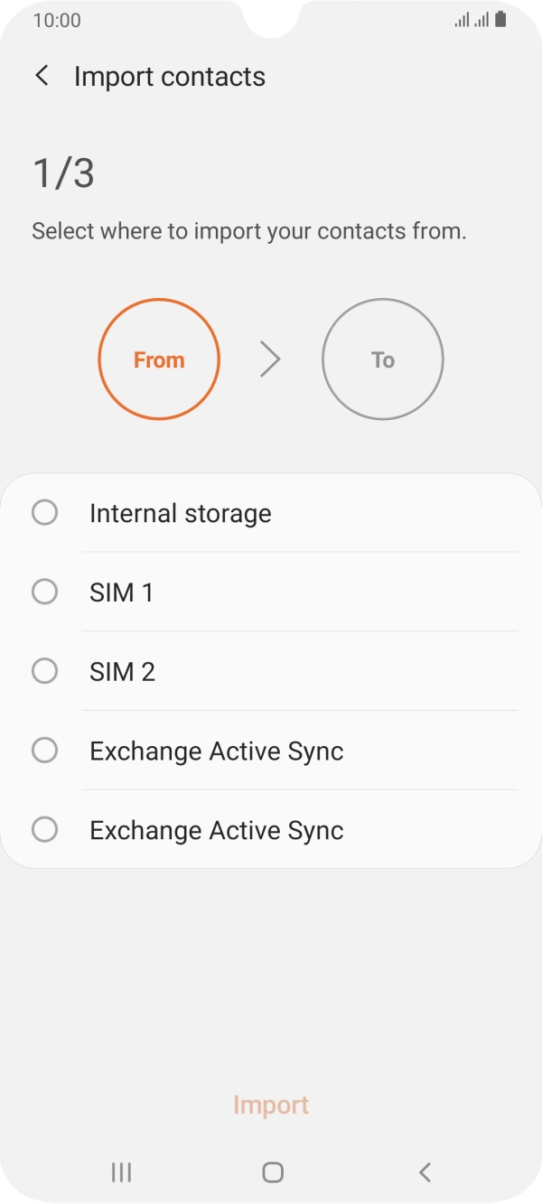Click the chevron between From and To
The image size is (542, 1204).
pyautogui.click(x=270, y=359)
